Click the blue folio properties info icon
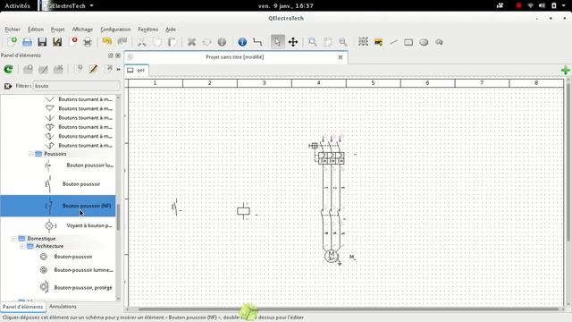 click(x=242, y=42)
